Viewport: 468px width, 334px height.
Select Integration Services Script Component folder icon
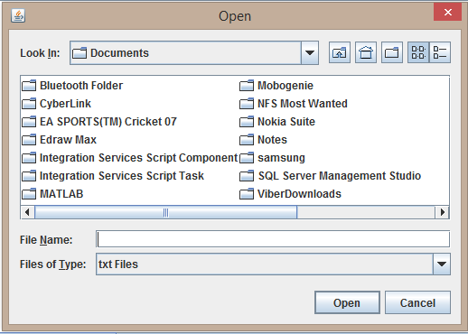coord(29,158)
